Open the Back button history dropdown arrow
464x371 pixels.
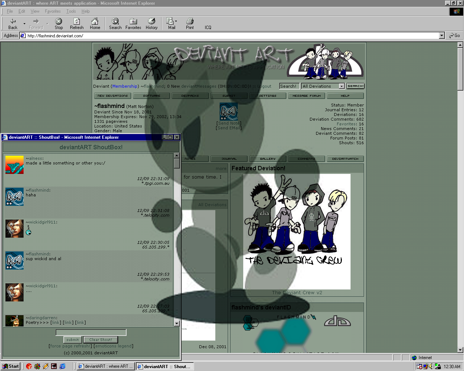click(x=24, y=24)
